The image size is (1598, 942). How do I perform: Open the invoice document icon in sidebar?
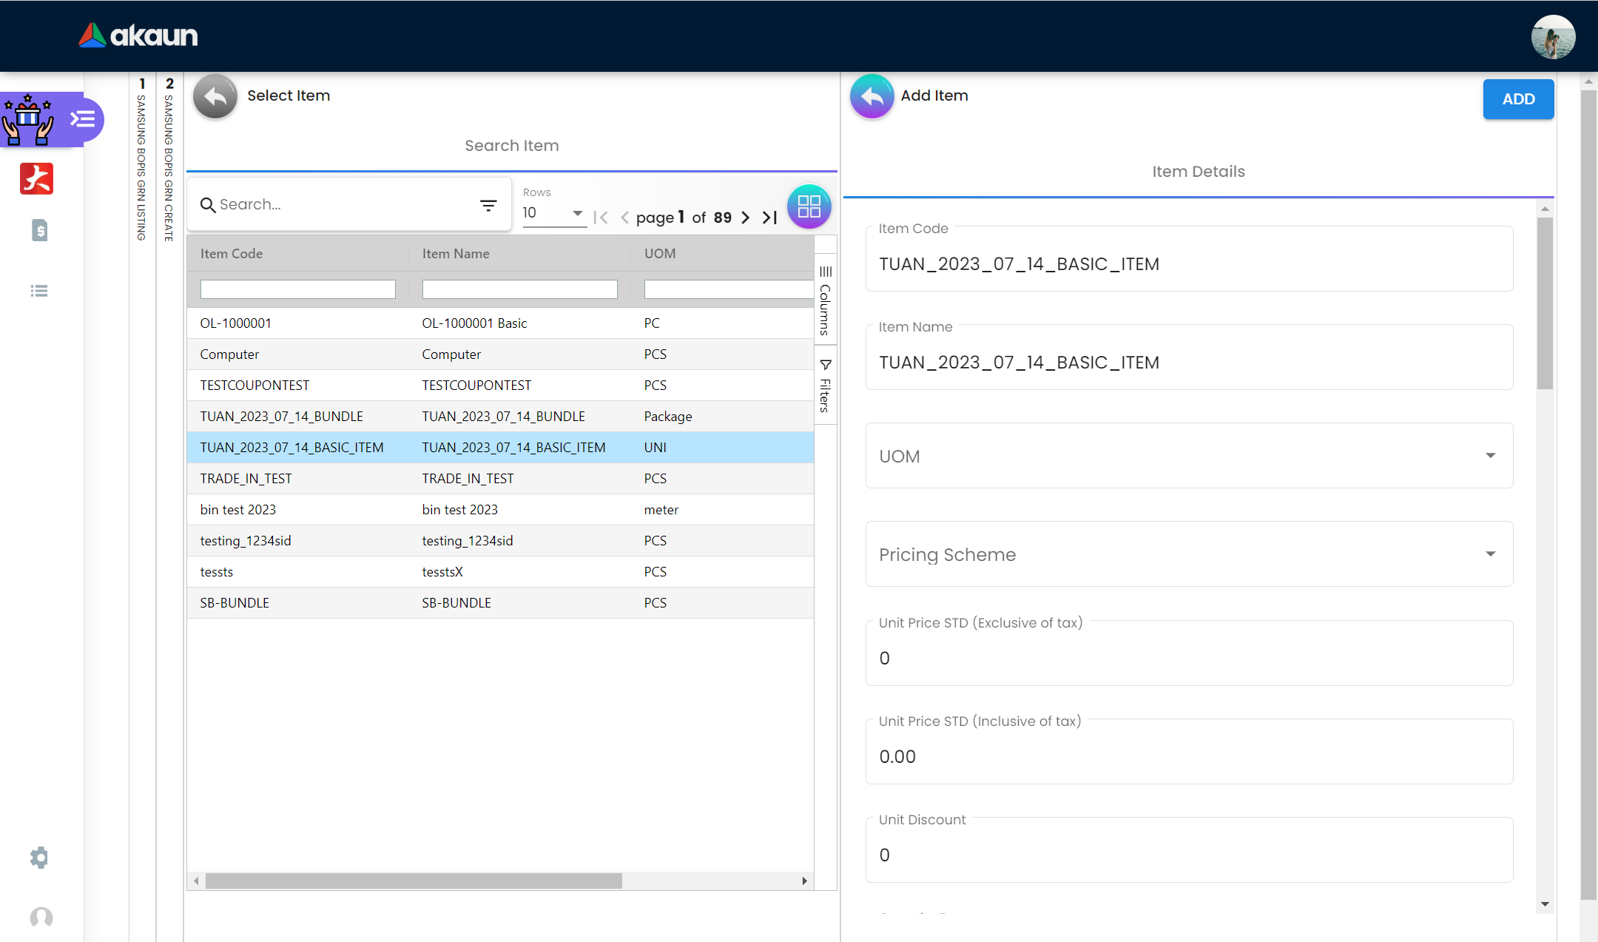point(40,230)
